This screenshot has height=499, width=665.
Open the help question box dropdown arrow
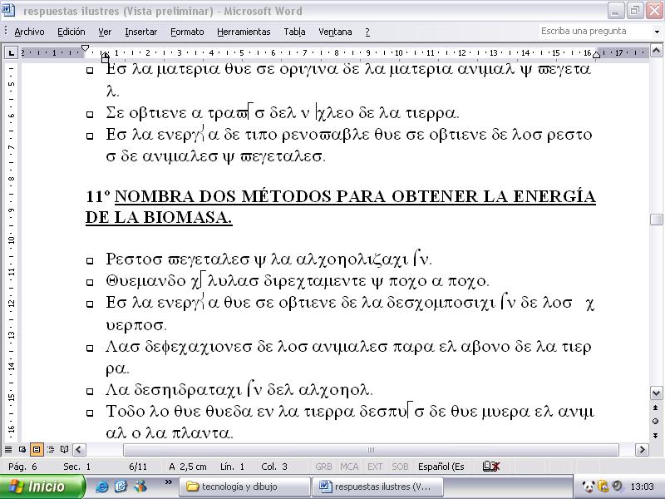pos(657,32)
